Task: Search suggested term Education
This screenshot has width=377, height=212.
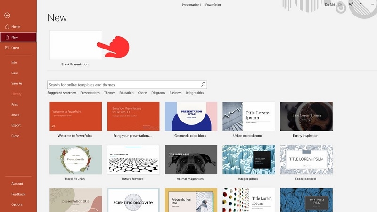Action: [x=126, y=93]
